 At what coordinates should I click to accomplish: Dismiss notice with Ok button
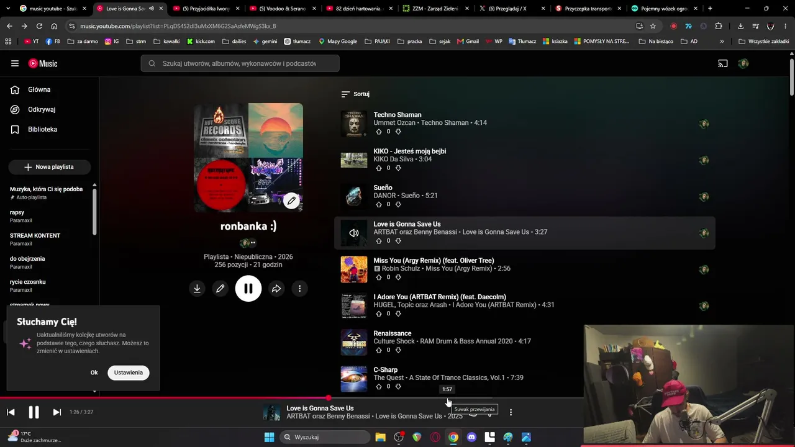click(94, 372)
